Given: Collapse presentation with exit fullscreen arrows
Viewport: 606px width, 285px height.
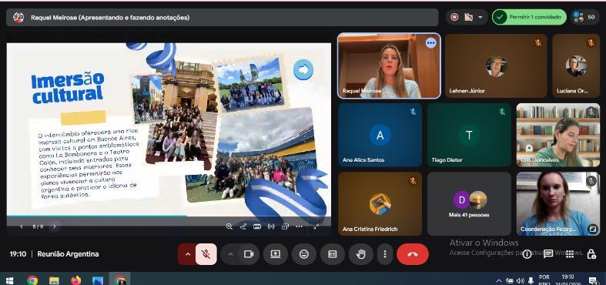Looking at the screenshot, I should [316, 227].
